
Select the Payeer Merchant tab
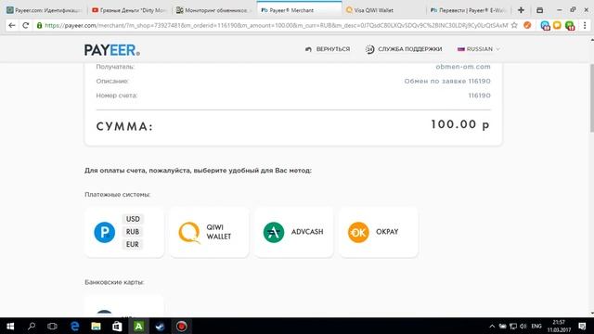click(299, 10)
